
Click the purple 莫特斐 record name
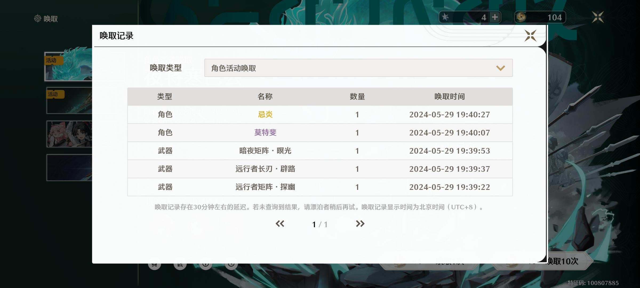coord(265,133)
